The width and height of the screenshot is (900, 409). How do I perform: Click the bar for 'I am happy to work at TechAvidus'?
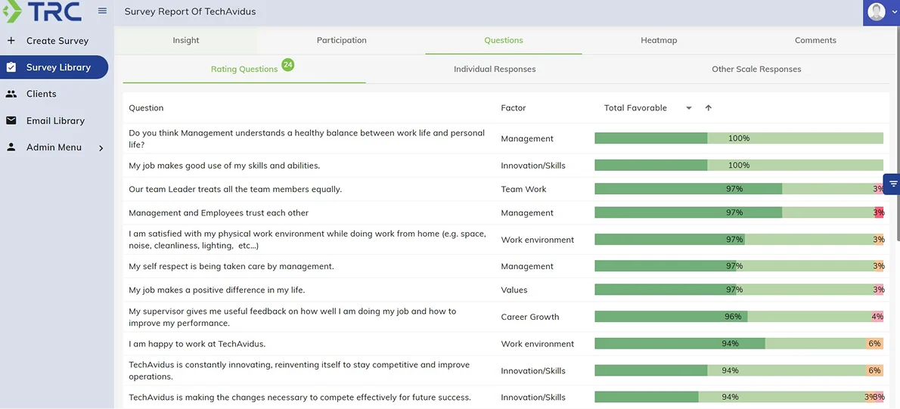click(x=739, y=344)
